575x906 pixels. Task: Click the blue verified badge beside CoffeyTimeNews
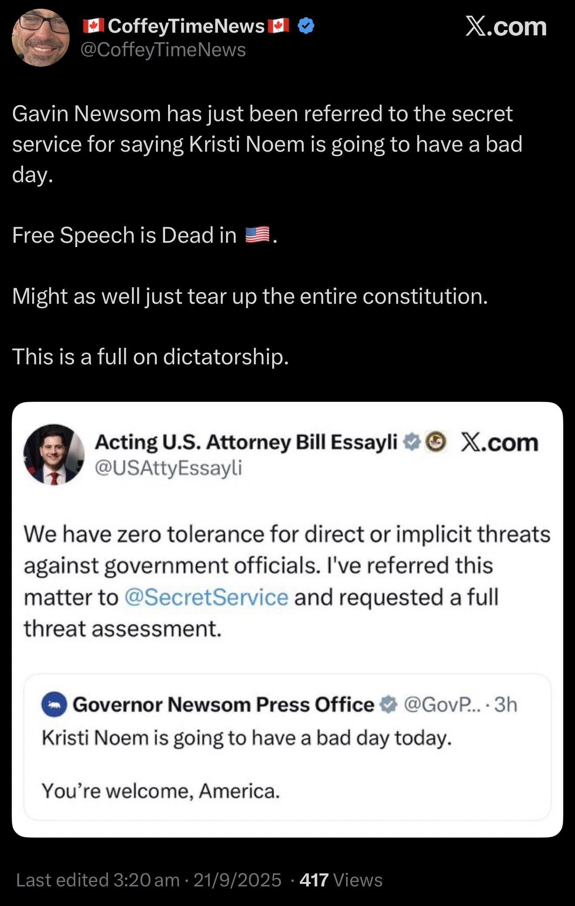coord(306,26)
